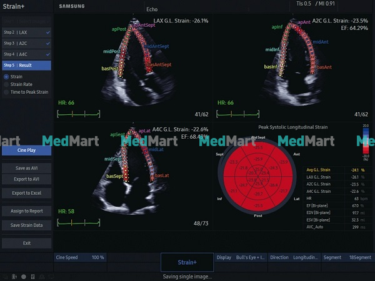Click the EF [Bi-plane] table row

tap(337, 205)
